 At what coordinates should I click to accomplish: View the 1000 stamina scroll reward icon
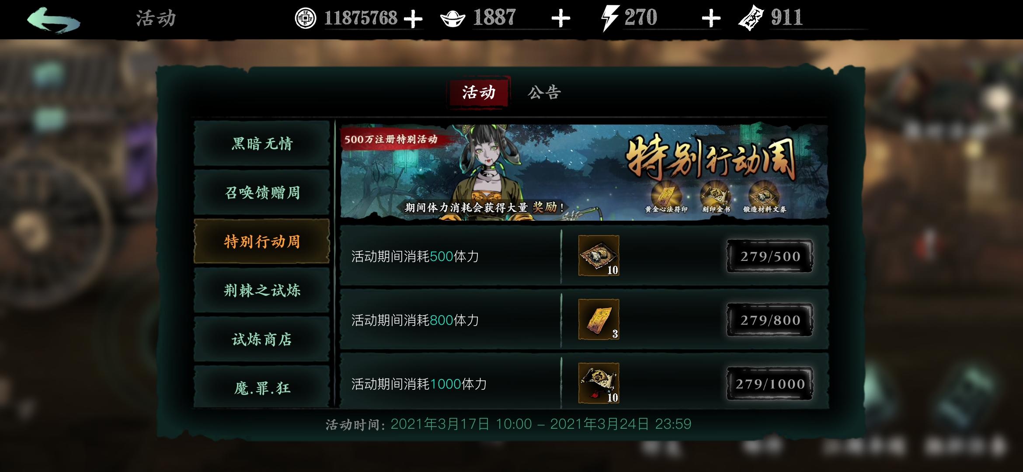point(598,383)
